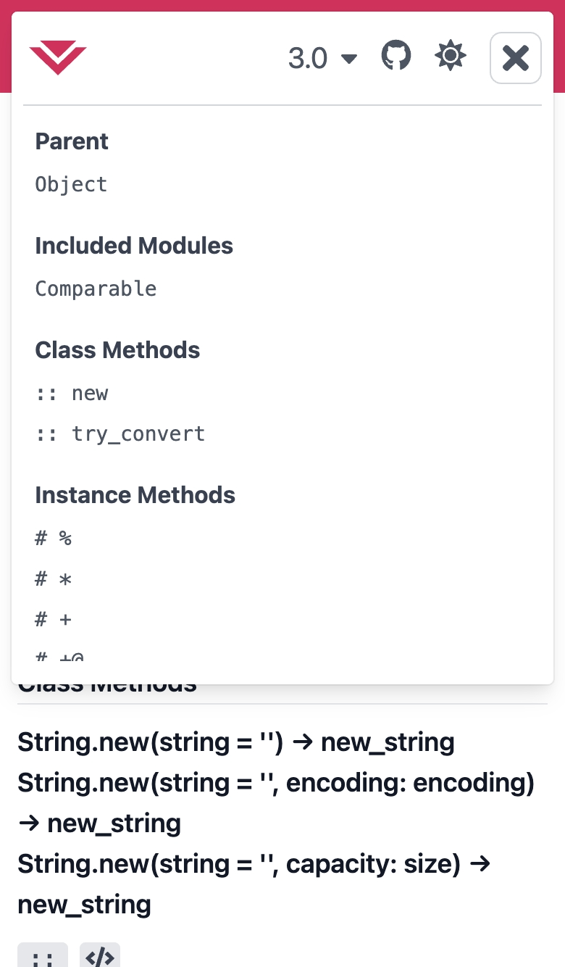The width and height of the screenshot is (565, 967).
Task: Select the +@ instance method entry
Action: [59, 657]
